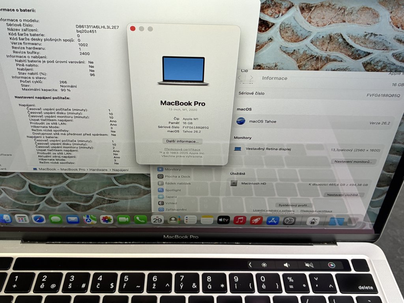Open Messages from the Dock
404x303 pixels.
pyautogui.click(x=56, y=219)
